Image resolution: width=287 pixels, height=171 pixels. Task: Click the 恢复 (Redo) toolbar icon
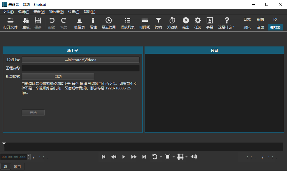64,23
